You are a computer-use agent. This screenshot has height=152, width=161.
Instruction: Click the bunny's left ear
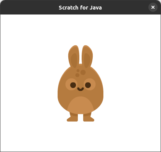[74, 56]
